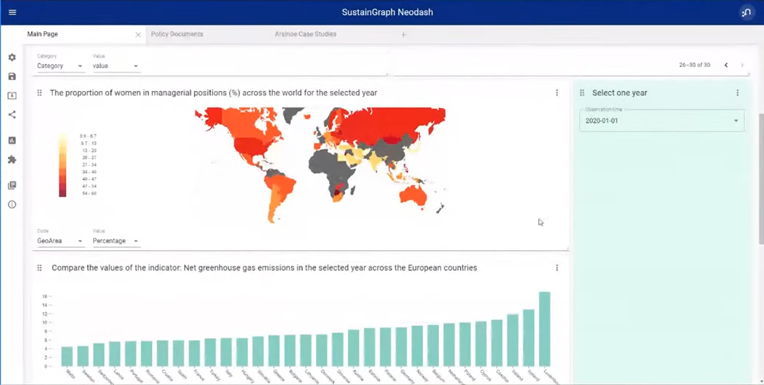Open the hamburger navigation menu
The height and width of the screenshot is (385, 764).
12,12
